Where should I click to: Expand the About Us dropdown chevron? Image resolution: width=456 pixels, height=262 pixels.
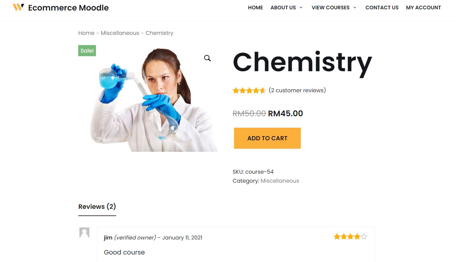pos(301,8)
